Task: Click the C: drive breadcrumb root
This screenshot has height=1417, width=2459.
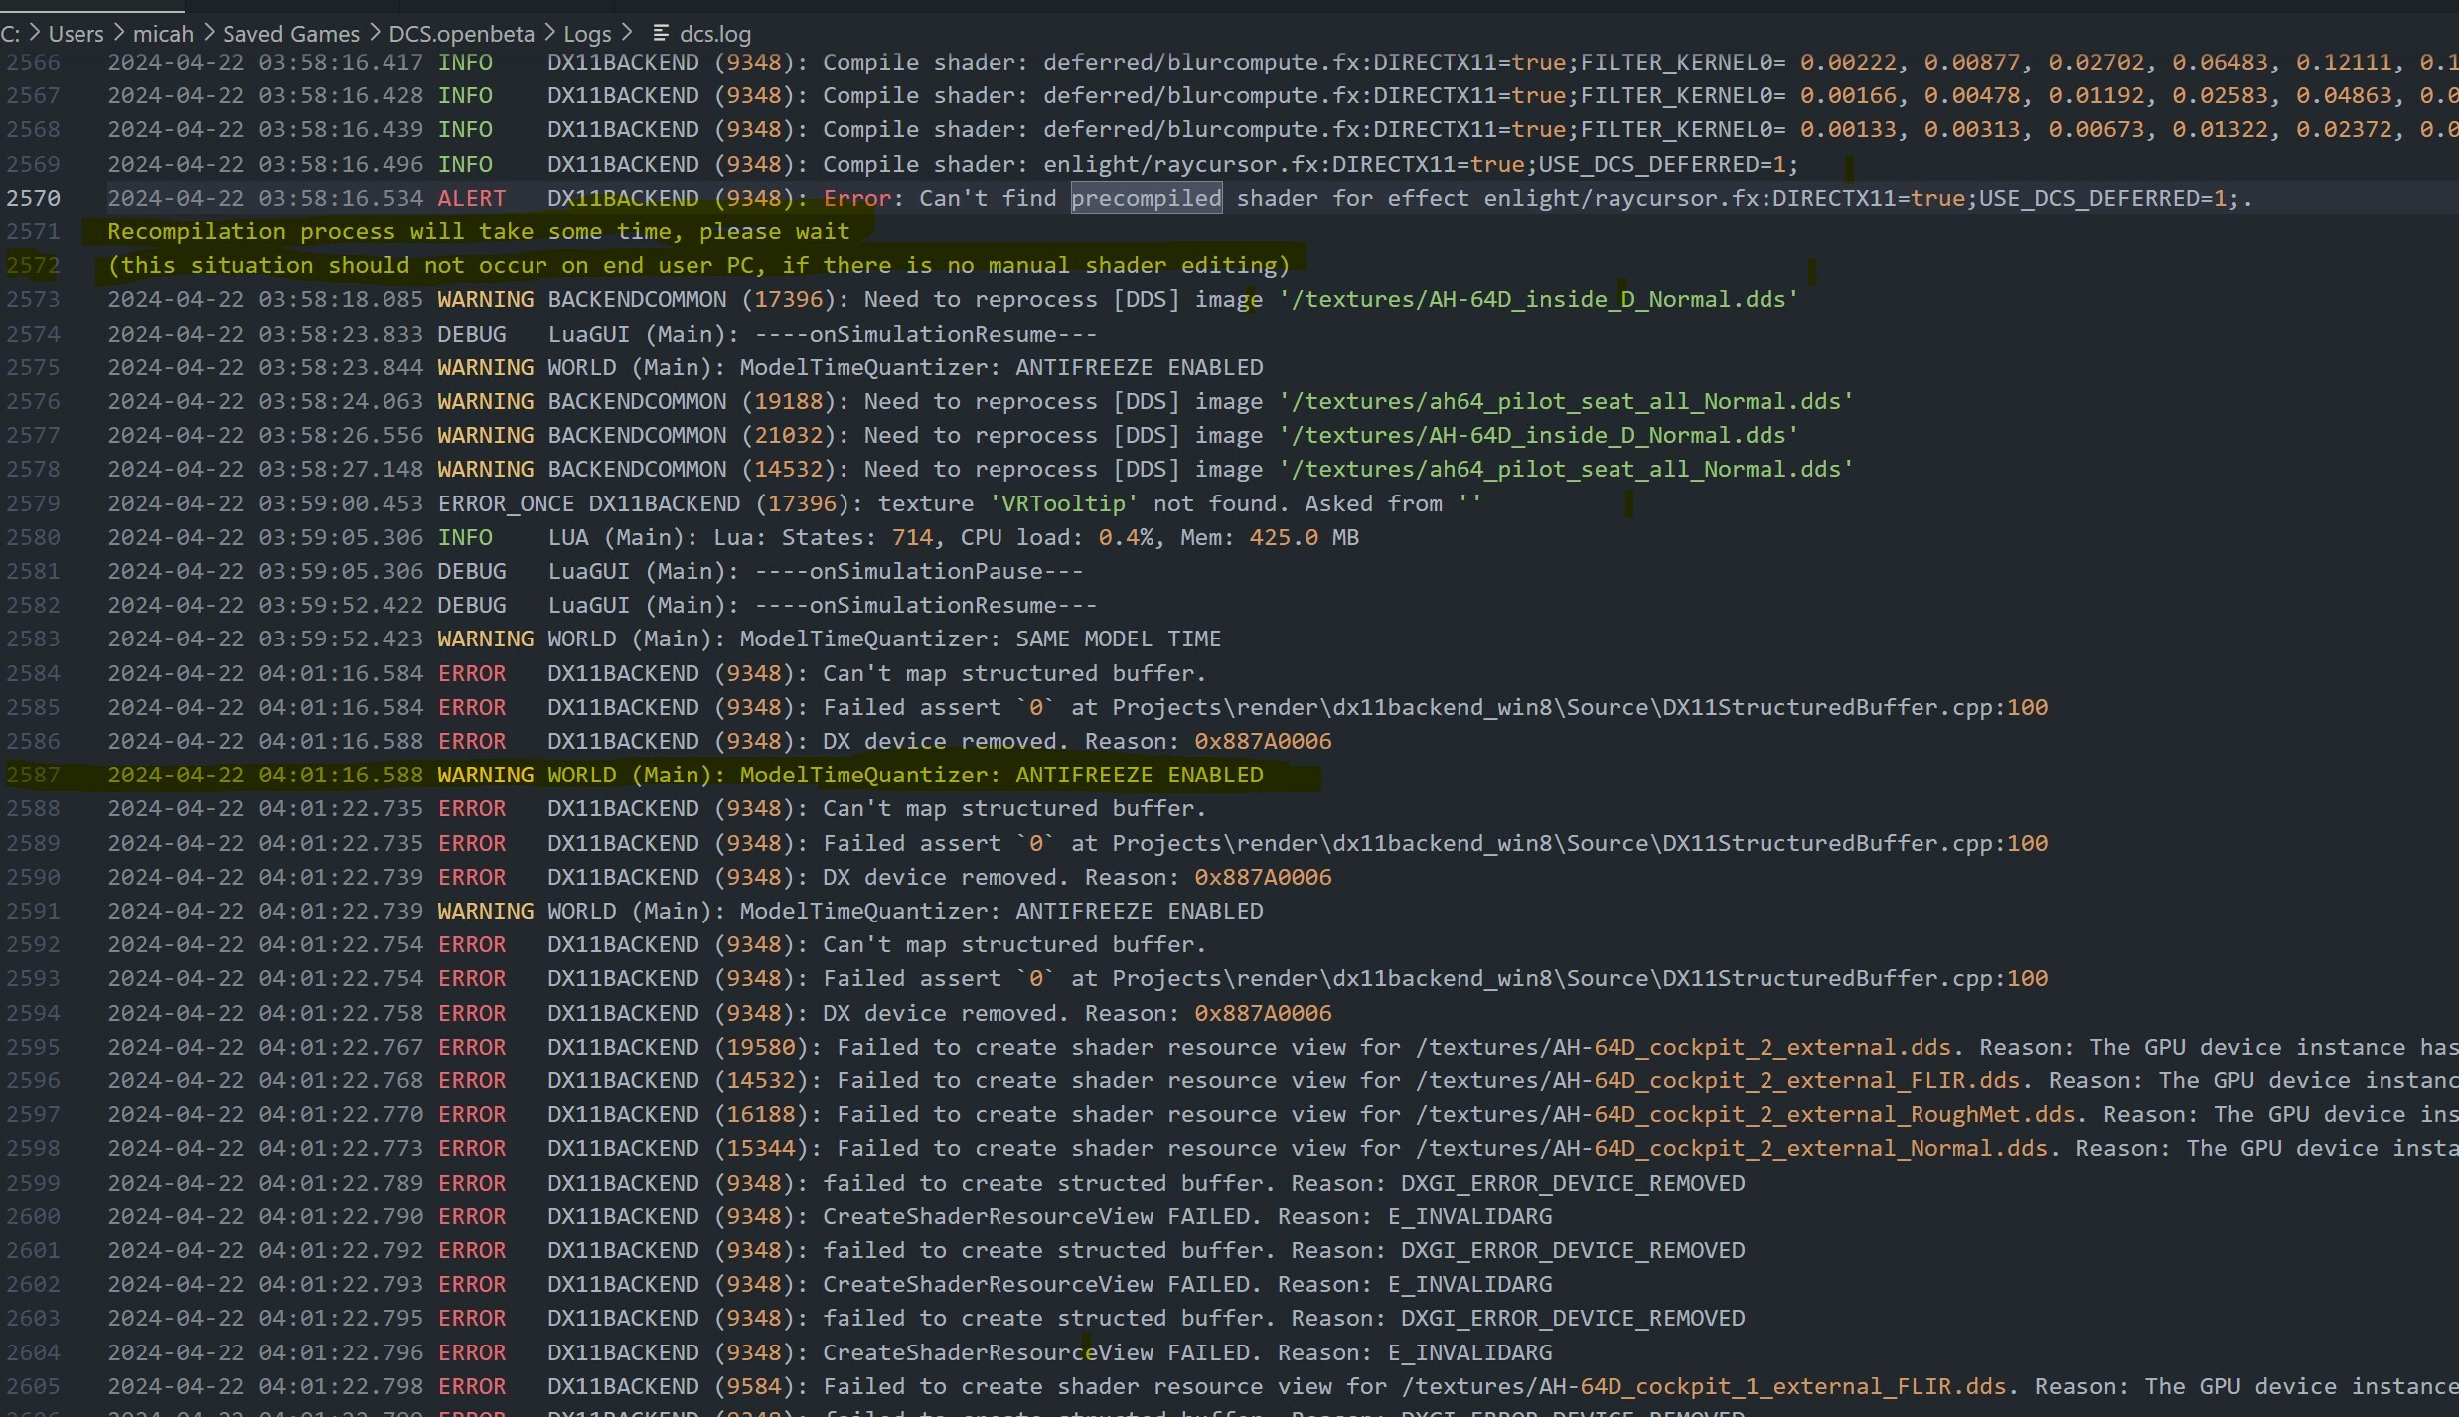Action: point(10,34)
